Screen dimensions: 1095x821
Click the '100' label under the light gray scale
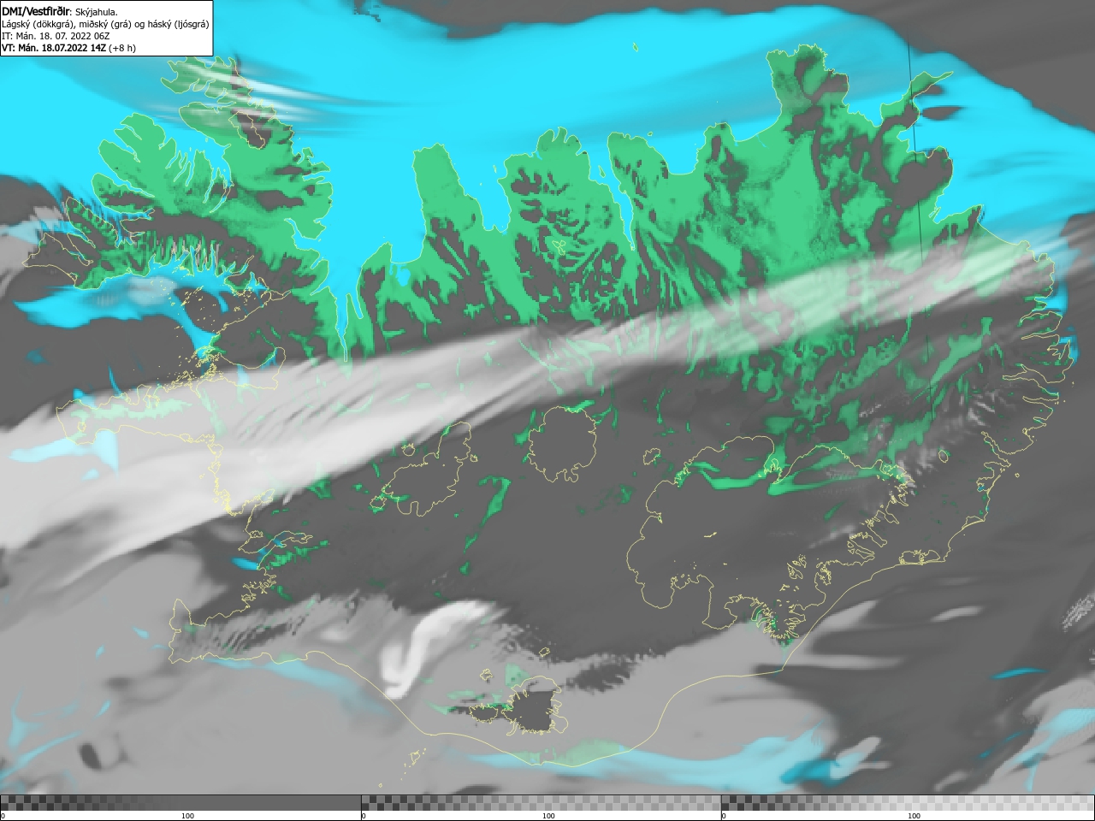pyautogui.click(x=914, y=816)
